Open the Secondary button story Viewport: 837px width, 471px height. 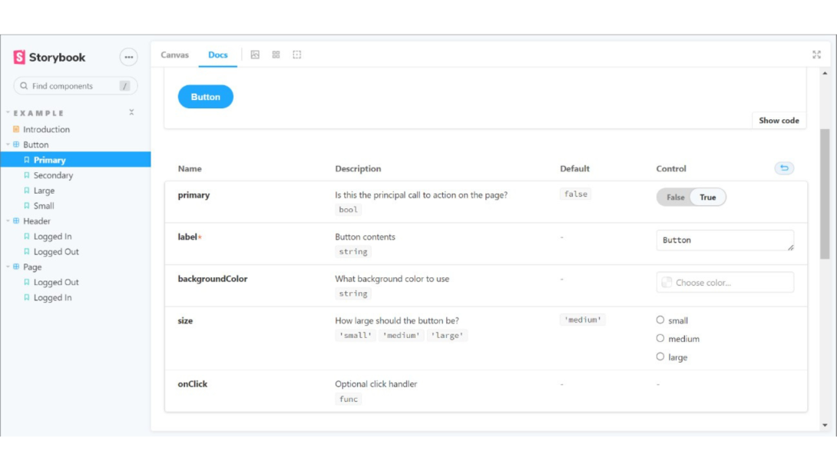pos(53,175)
